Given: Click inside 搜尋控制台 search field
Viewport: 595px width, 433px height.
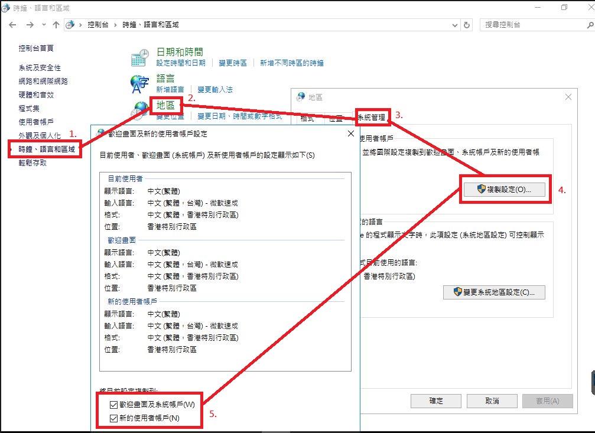Looking at the screenshot, I should [533, 25].
